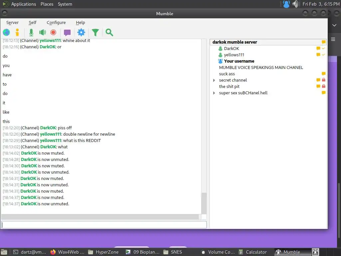Select darkok mumble server root
The height and width of the screenshot is (256, 341).
coord(268,42)
